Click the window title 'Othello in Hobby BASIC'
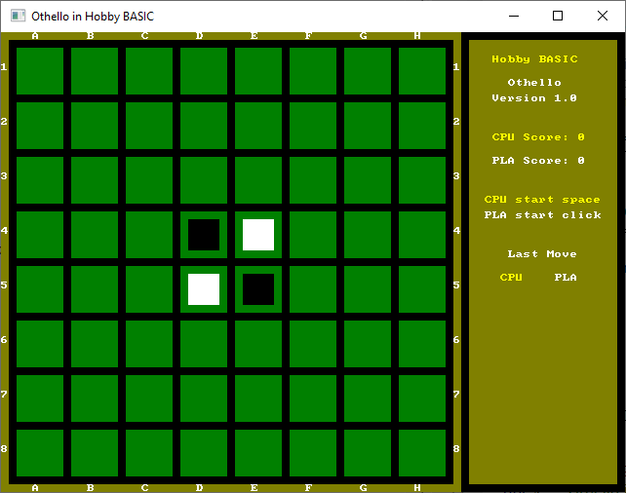This screenshot has height=493, width=626. click(x=93, y=17)
